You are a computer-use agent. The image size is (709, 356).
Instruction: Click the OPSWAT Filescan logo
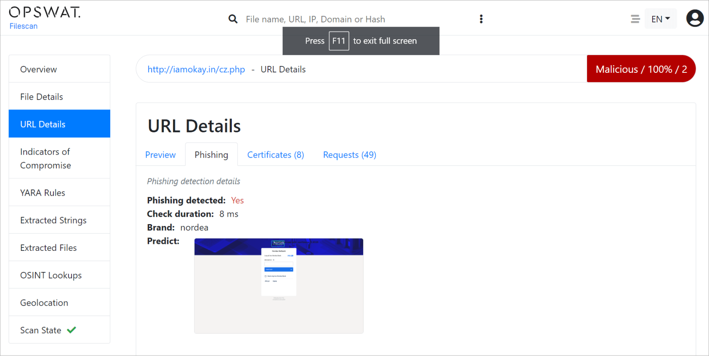click(x=44, y=18)
